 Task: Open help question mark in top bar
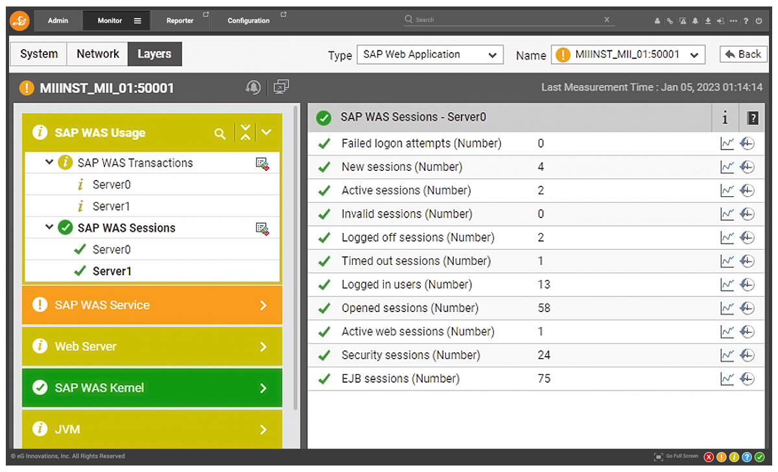[746, 21]
